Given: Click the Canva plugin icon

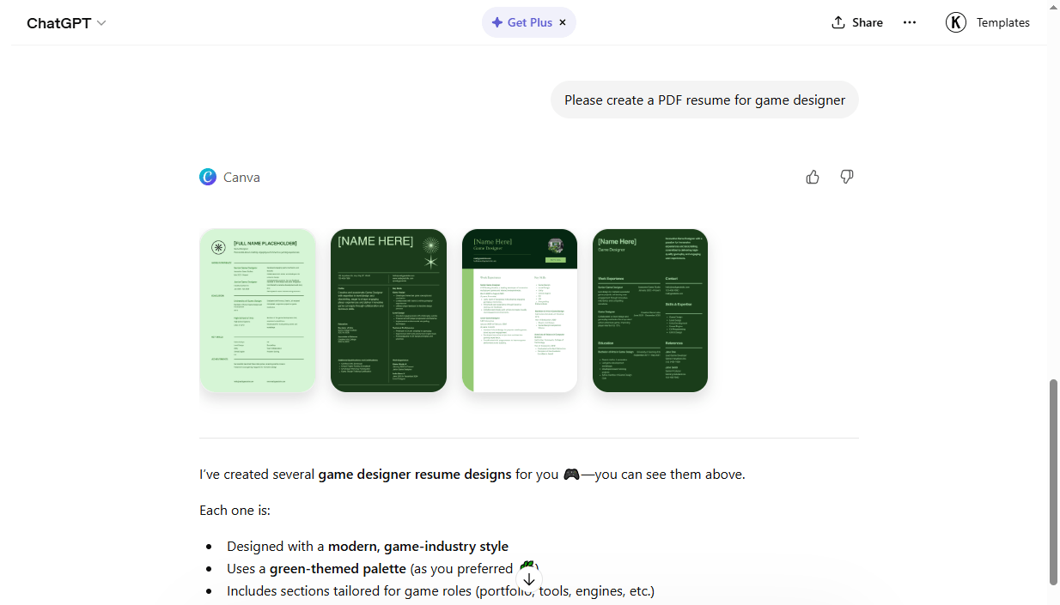Looking at the screenshot, I should click(208, 177).
